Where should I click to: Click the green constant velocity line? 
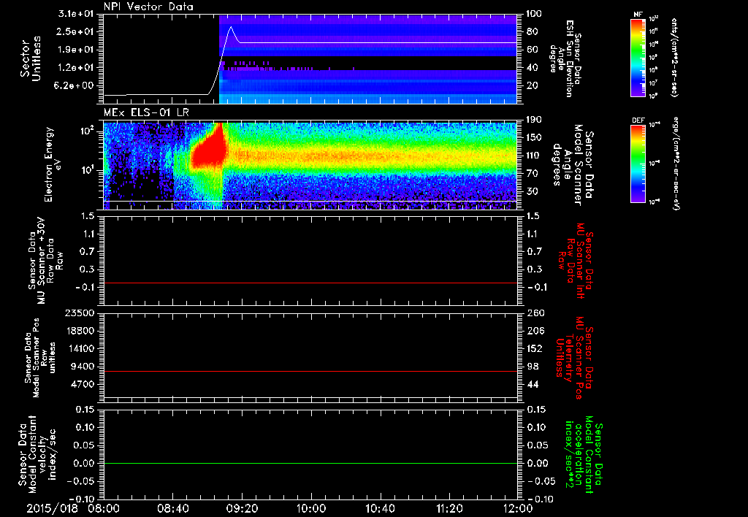point(310,463)
